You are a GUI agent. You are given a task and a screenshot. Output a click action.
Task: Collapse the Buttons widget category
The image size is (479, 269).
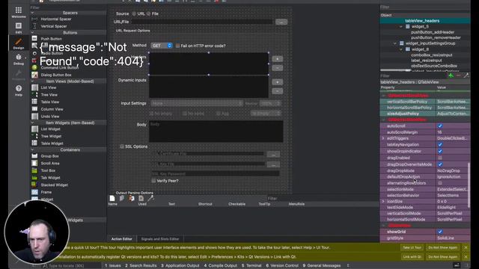click(x=32, y=32)
